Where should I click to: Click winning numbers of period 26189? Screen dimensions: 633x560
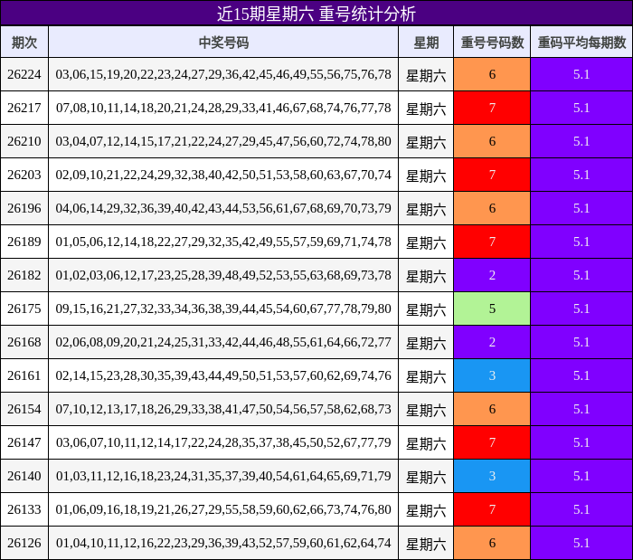click(x=223, y=242)
